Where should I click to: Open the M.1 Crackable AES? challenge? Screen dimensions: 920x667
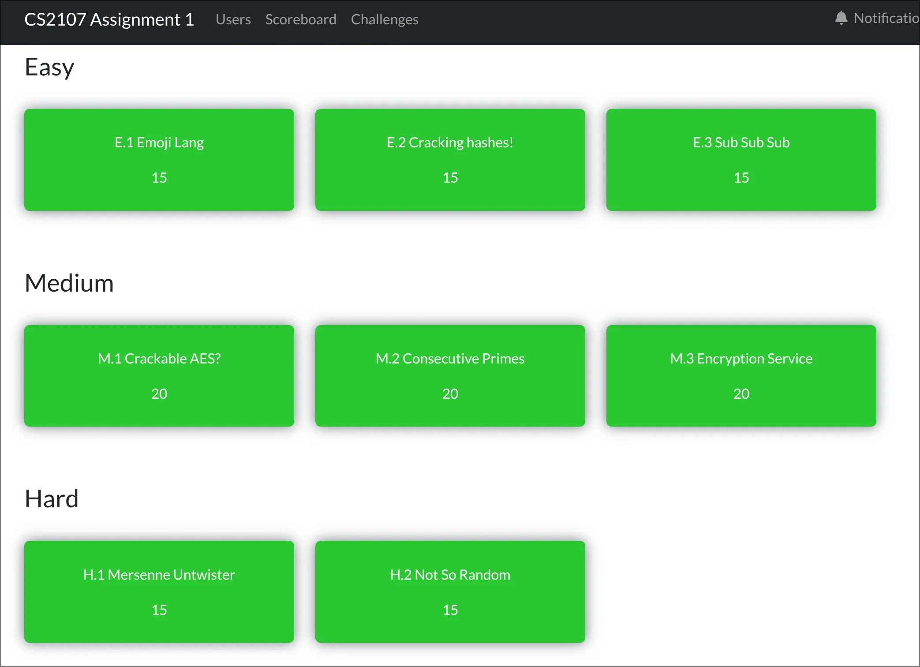click(x=159, y=376)
